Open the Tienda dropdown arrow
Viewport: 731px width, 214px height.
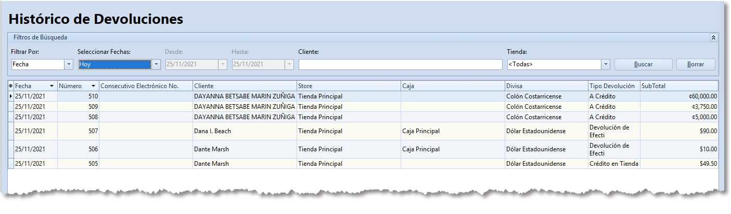[x=606, y=64]
